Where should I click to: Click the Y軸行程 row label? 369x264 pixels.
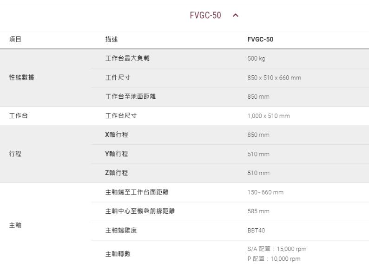(x=117, y=154)
